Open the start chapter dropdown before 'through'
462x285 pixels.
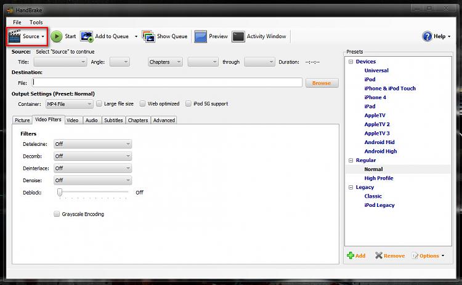[x=203, y=62]
